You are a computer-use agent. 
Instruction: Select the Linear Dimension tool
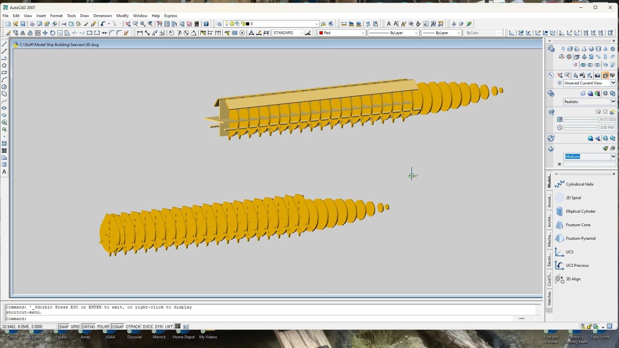click(140, 33)
